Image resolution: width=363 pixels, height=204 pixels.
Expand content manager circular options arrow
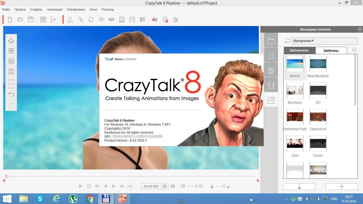(x=354, y=50)
